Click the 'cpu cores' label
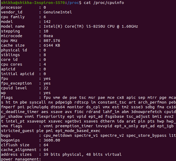Image resolution: width=176 pixels, height=161 pixels. pyautogui.click(x=12, y=64)
